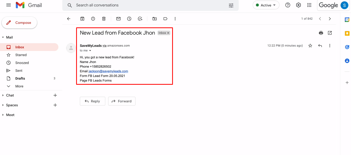This screenshot has width=351, height=155.
Task: Go to the older message arrow
Action: [330, 19]
